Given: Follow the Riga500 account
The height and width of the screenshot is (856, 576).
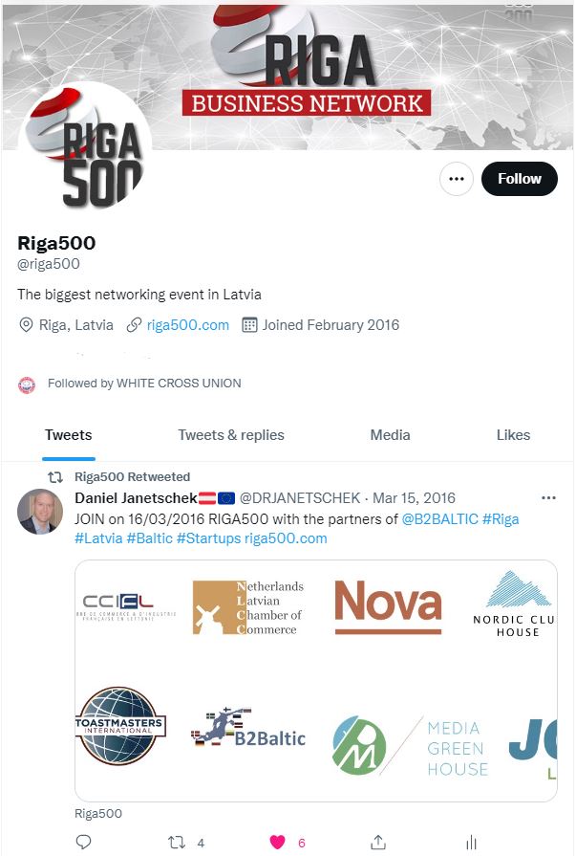Looking at the screenshot, I should click(519, 179).
